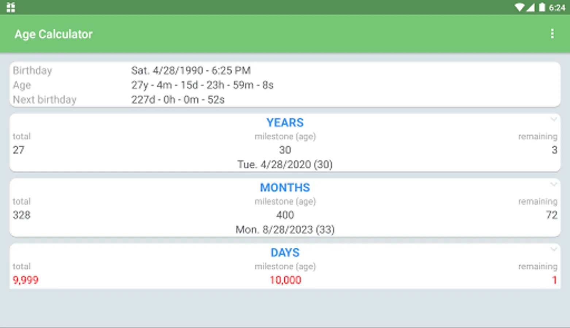The width and height of the screenshot is (570, 328).
Task: Tap the cellular signal icon
Action: [x=530, y=7]
